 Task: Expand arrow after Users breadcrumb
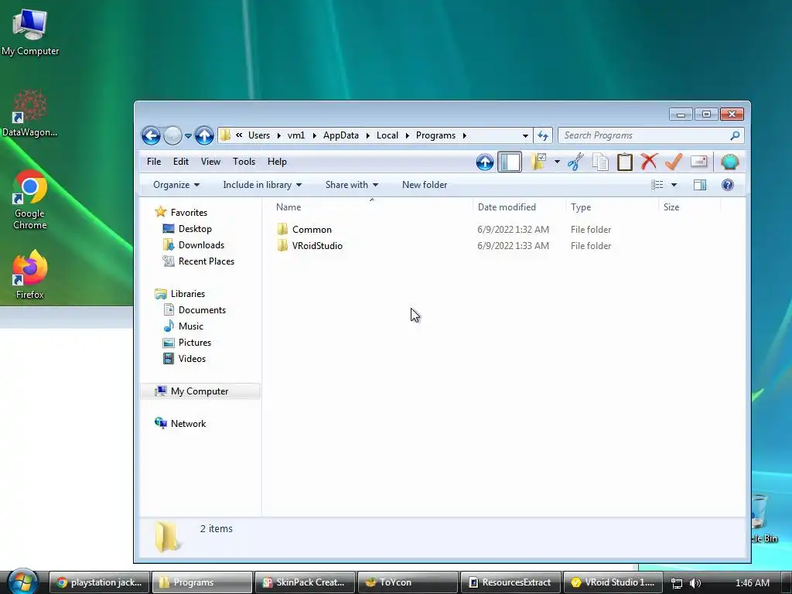coord(278,135)
